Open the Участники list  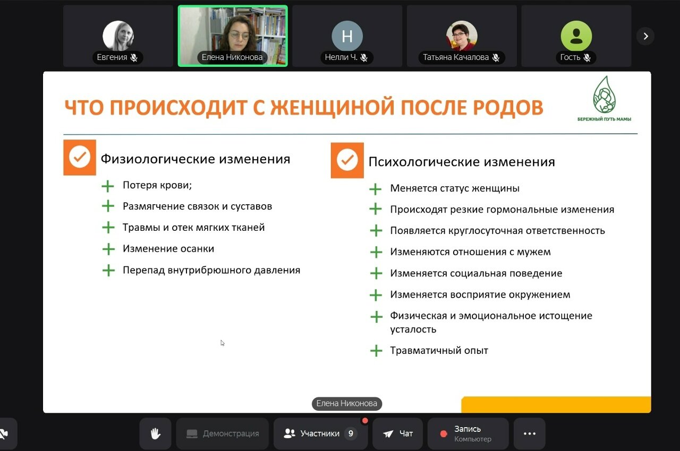[x=320, y=433]
